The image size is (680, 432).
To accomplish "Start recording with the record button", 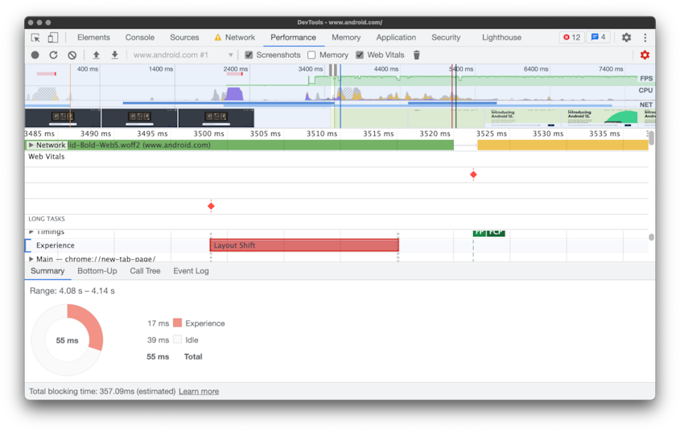I will 35,56.
